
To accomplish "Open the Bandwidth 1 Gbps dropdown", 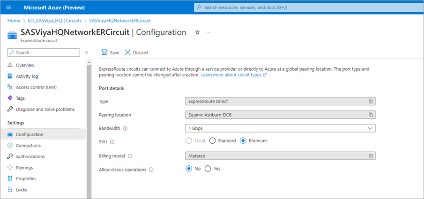I will pyautogui.click(x=280, y=128).
